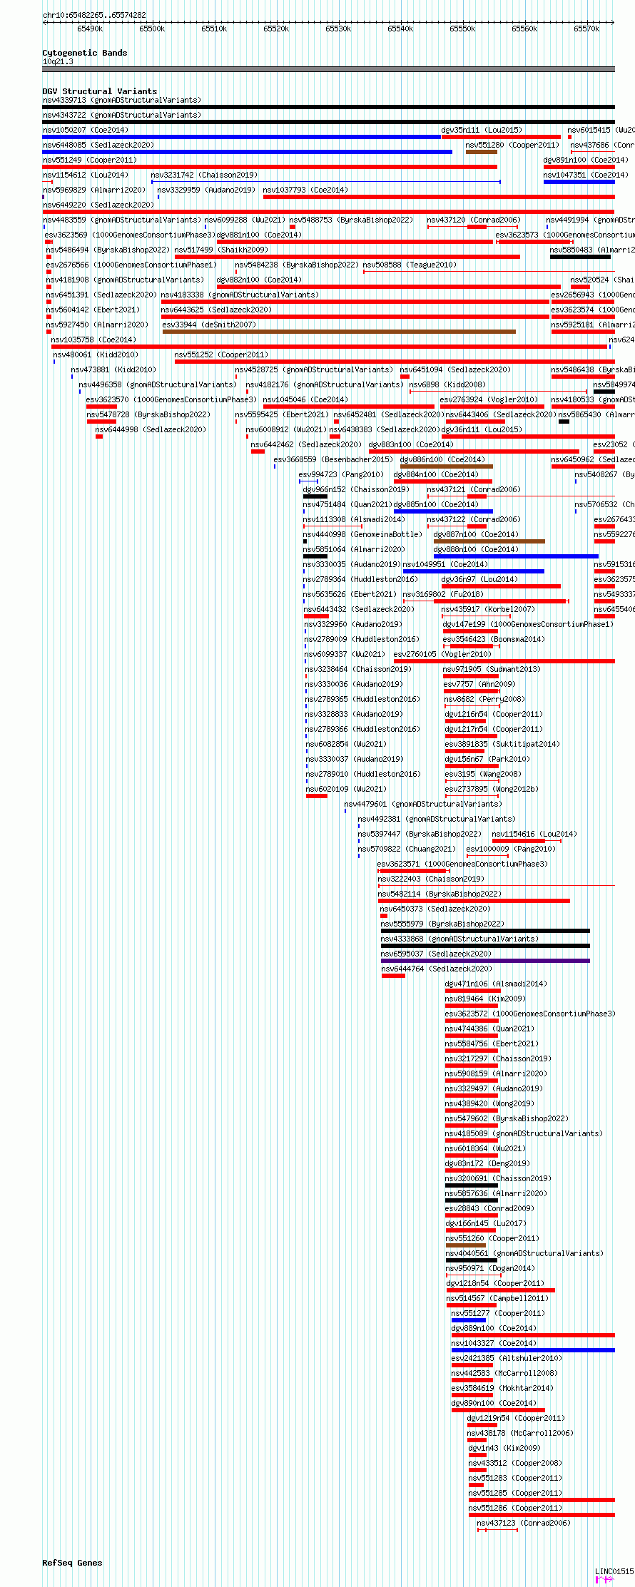
Task: Click nsv517499 (Shaikh2009) label
Action: click(221, 250)
